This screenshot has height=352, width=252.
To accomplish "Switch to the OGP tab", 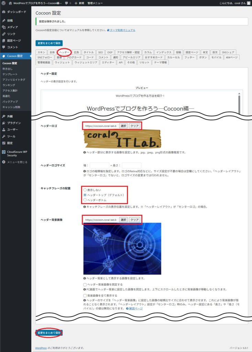I will [110, 52].
